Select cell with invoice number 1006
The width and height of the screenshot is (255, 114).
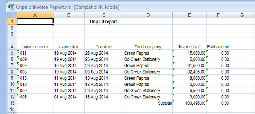click(x=35, y=66)
